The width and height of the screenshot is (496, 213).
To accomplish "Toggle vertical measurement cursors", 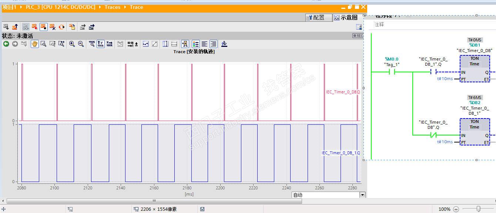I will pyautogui.click(x=165, y=44).
